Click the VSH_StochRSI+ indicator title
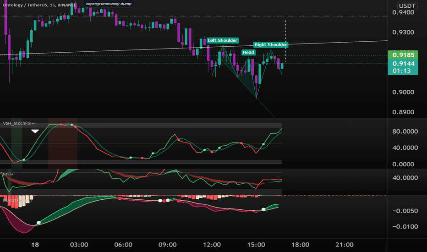This screenshot has width=427, height=252. coord(18,123)
